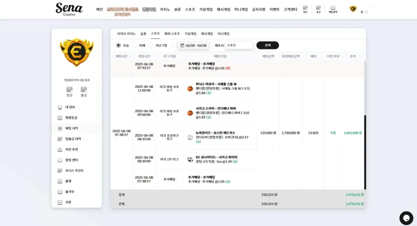
Task: Open 공지사항 in top navigation
Action: pos(259,9)
